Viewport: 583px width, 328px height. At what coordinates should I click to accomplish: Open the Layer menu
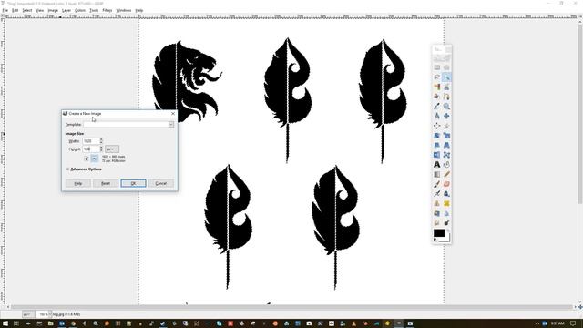[x=66, y=10]
